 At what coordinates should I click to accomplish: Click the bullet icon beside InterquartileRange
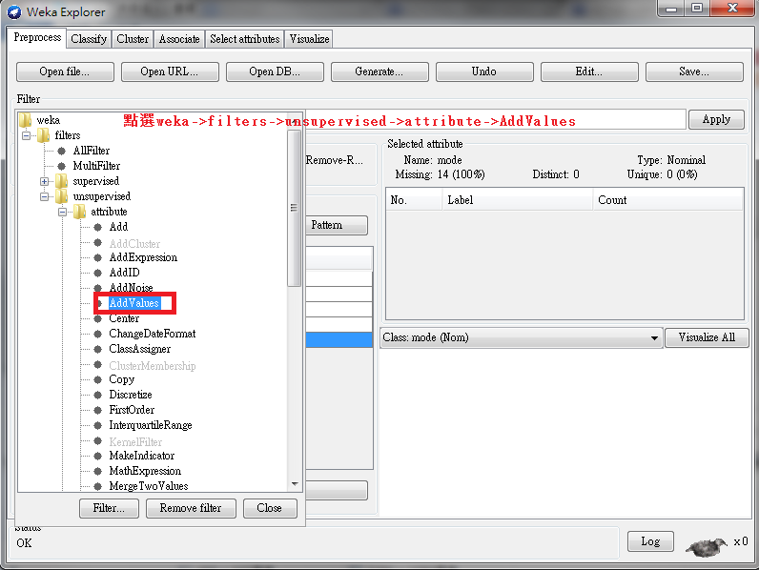pos(98,425)
